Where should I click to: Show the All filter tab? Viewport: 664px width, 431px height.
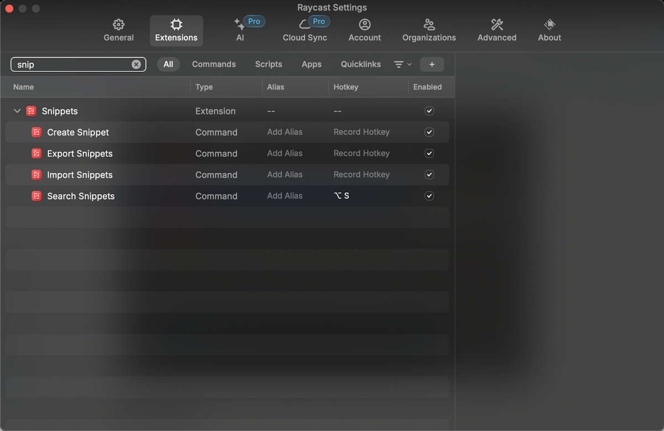pos(168,64)
